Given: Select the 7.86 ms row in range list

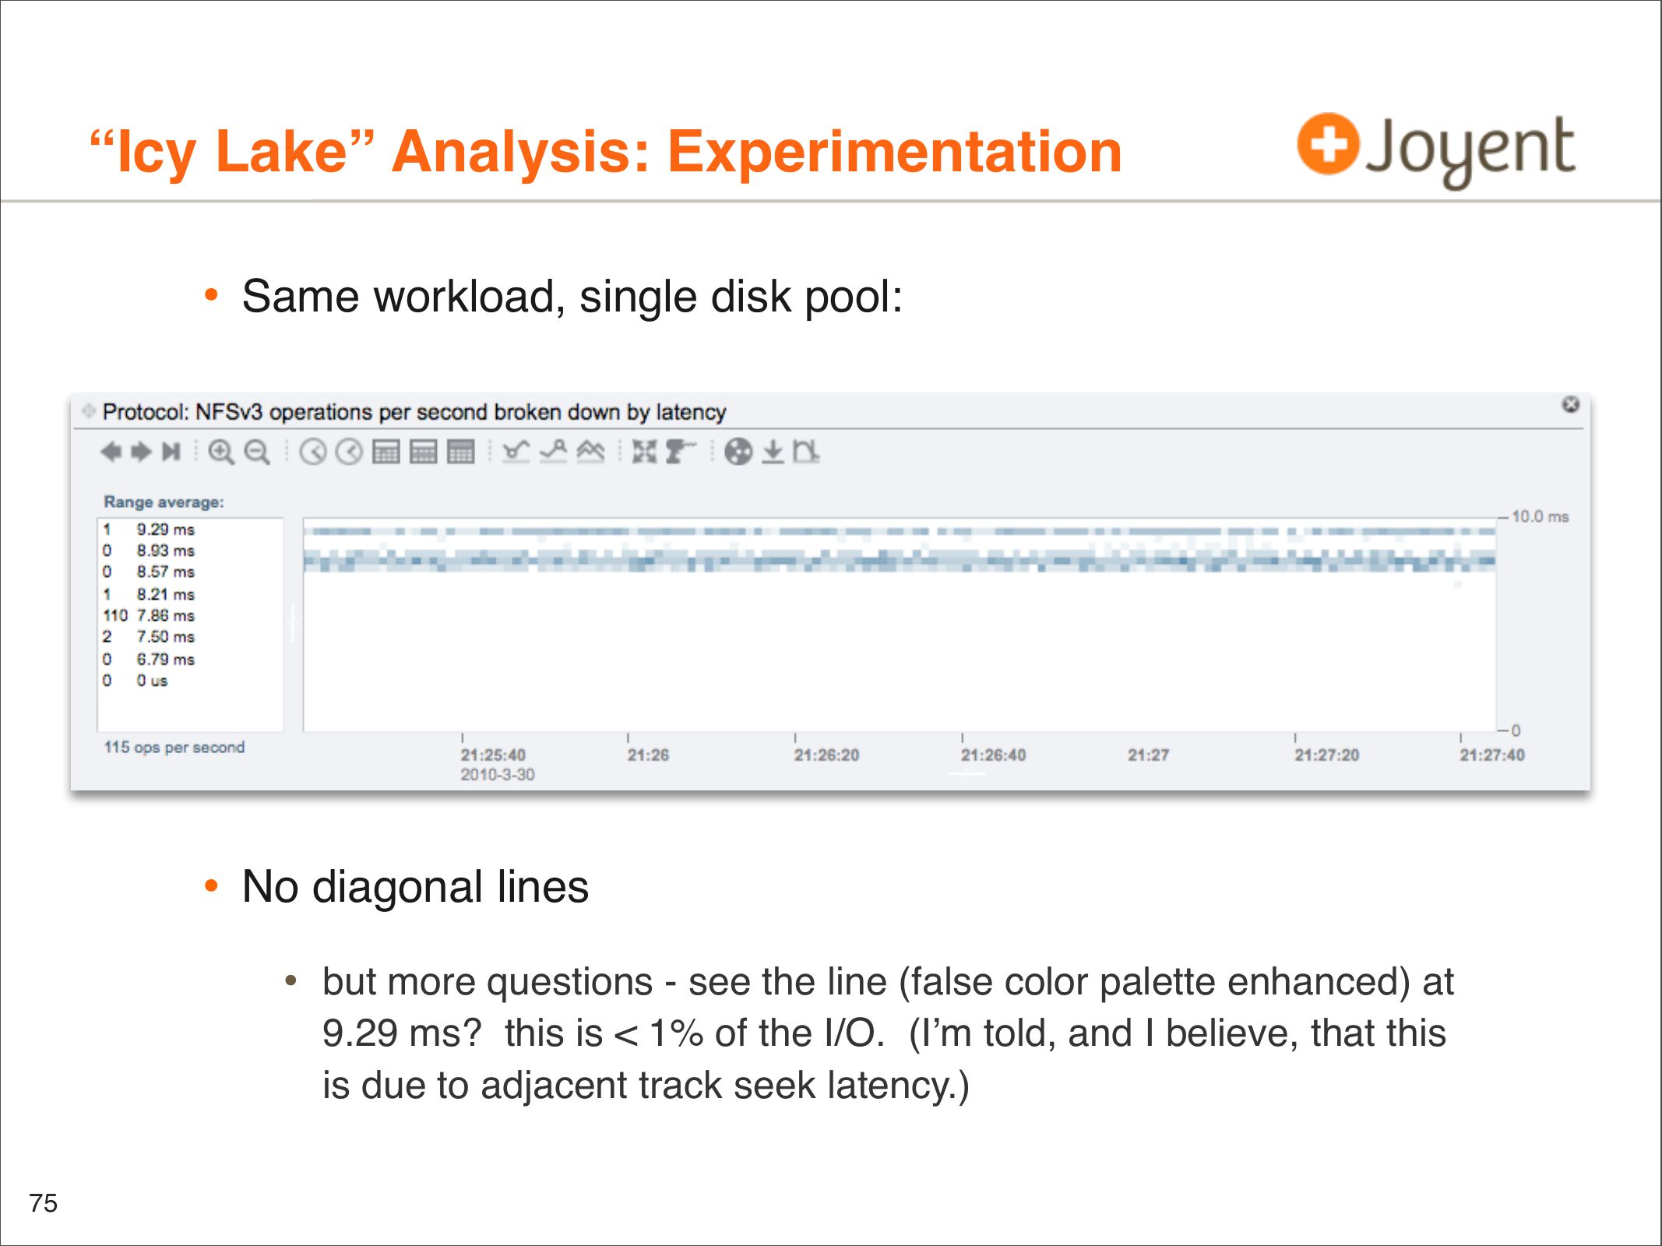Looking at the screenshot, I should (165, 616).
